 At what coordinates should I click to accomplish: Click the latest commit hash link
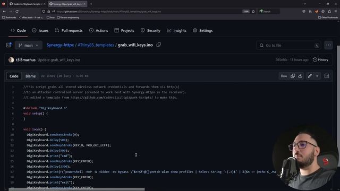(x=282, y=60)
